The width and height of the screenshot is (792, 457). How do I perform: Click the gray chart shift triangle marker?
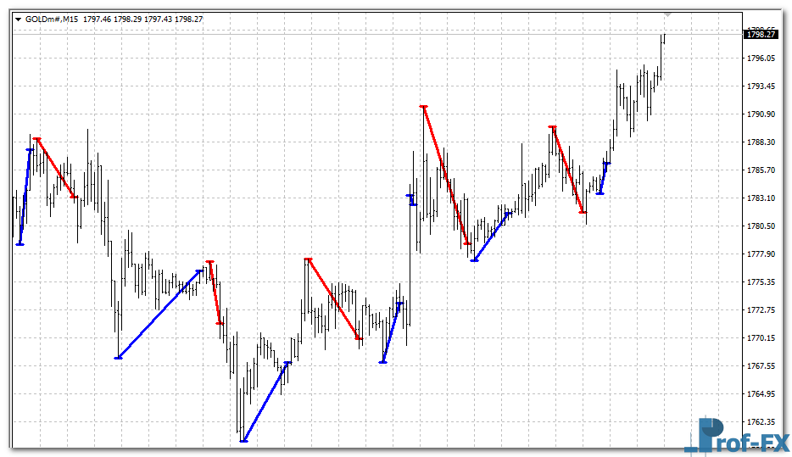coord(668,14)
